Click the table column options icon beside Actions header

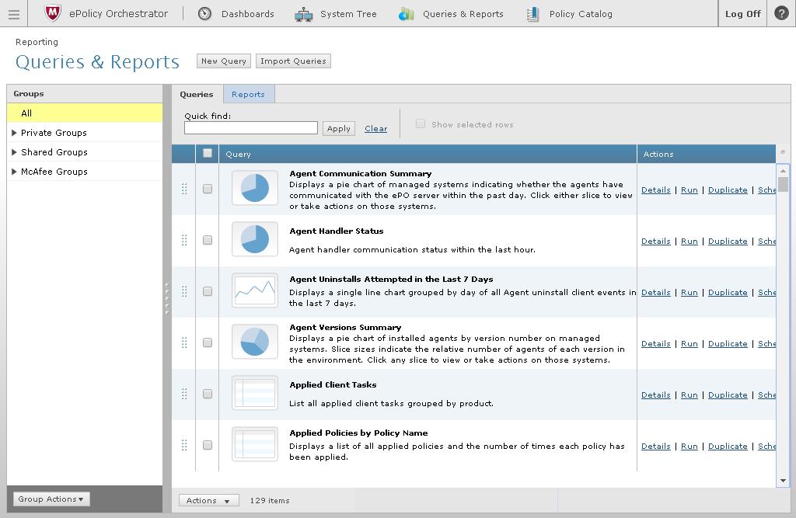tap(783, 152)
